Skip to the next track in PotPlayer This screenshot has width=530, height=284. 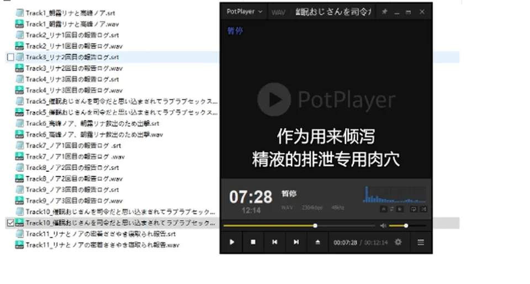click(296, 242)
